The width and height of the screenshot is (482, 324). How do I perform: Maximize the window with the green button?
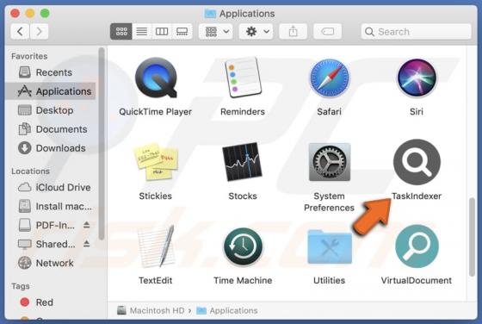pyautogui.click(x=45, y=13)
